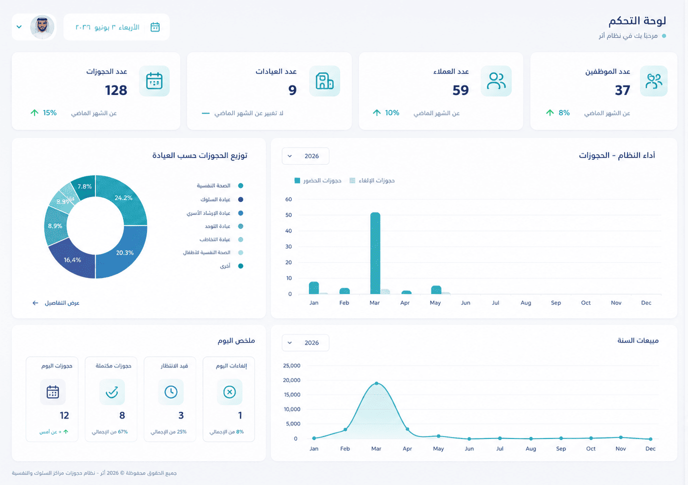
Task: Click the teal status dot beside welcome text
Action: coord(664,36)
